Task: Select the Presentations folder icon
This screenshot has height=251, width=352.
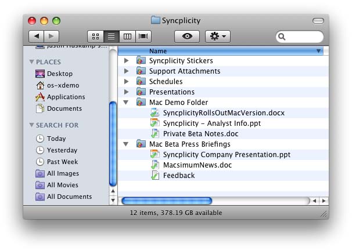Action: (x=141, y=92)
